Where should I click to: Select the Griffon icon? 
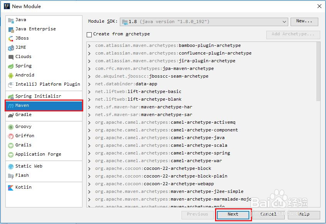click(11, 136)
